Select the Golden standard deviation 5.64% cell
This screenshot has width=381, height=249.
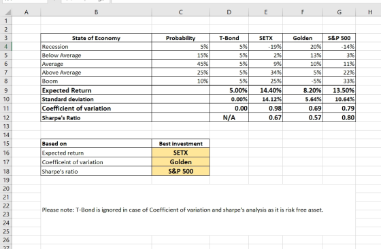coord(303,99)
